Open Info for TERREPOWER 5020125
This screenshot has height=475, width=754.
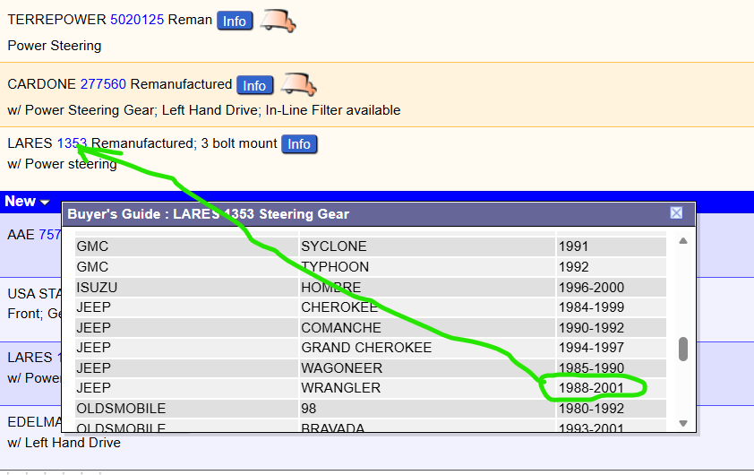point(235,21)
